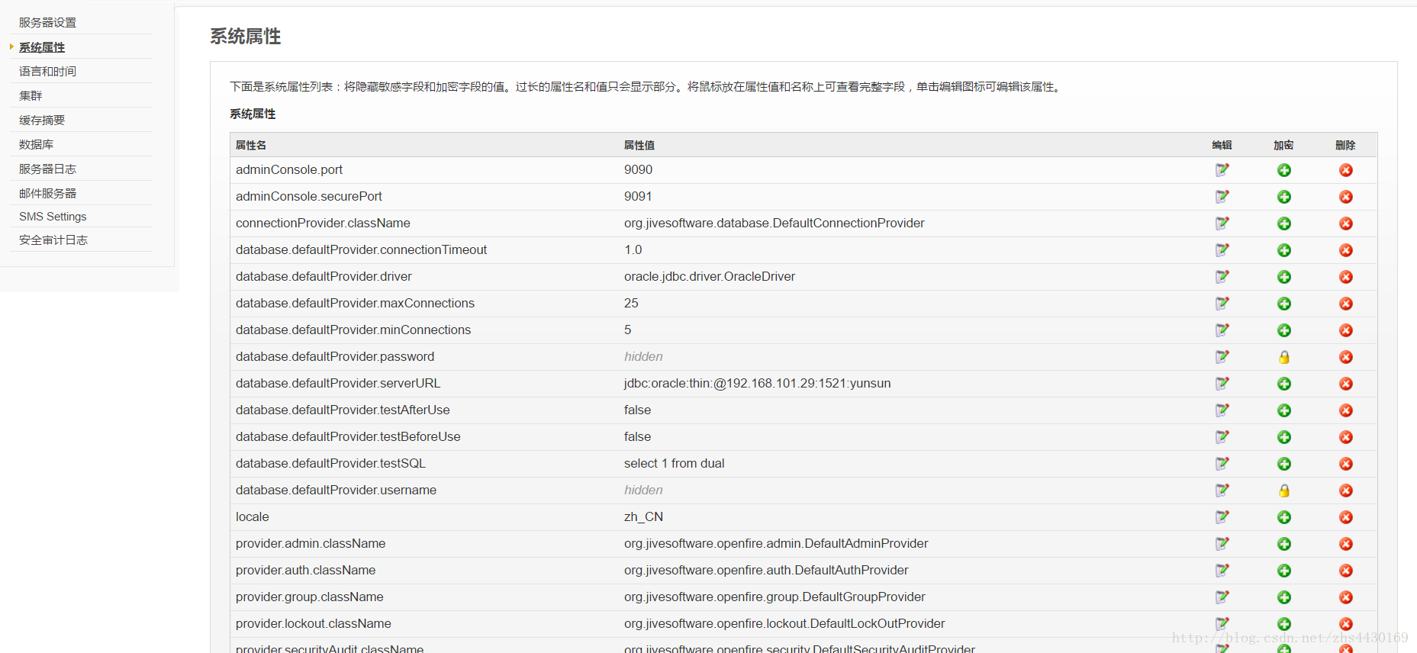The image size is (1417, 653).
Task: Click the lock icon for database.defaultProvider.password
Action: 1284,357
